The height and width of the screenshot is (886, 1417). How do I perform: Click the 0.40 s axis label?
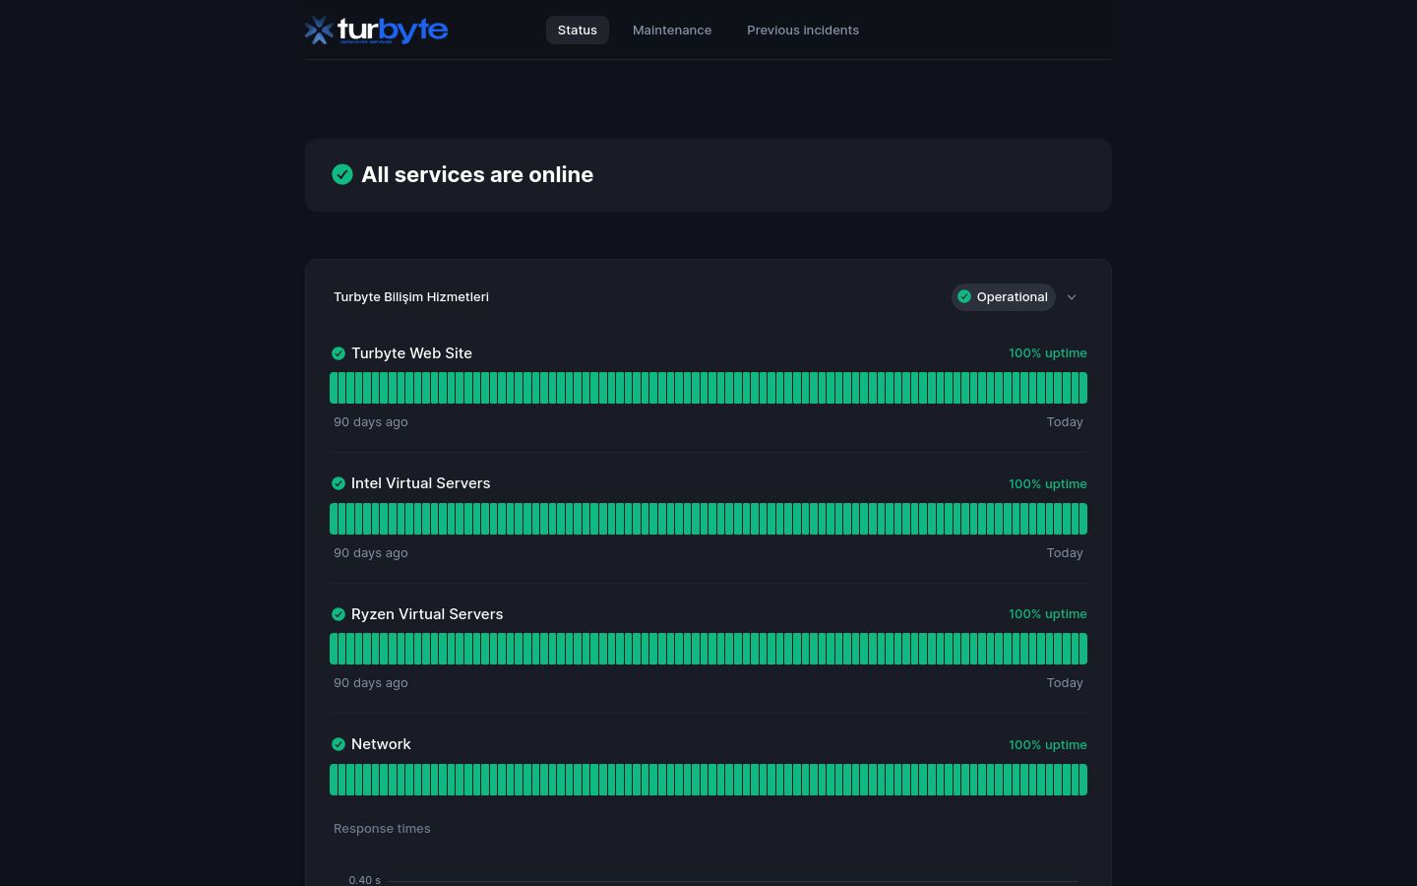364,880
